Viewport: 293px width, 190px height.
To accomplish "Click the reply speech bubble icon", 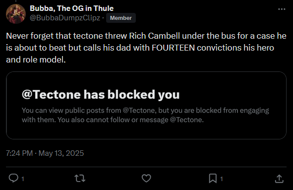I will click(x=13, y=178).
